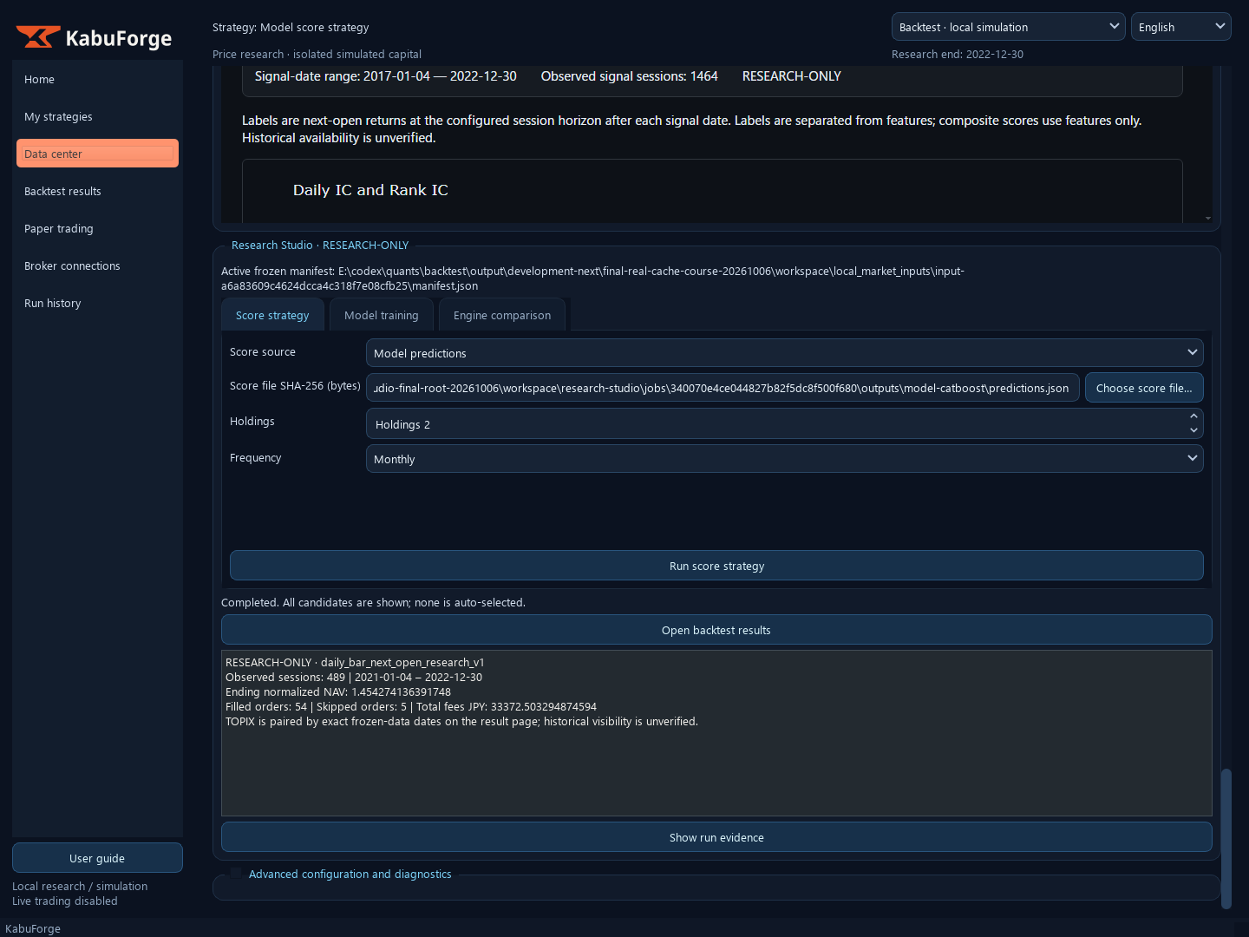Switch to the Engine comparison tab
The height and width of the screenshot is (937, 1249).
501,315
